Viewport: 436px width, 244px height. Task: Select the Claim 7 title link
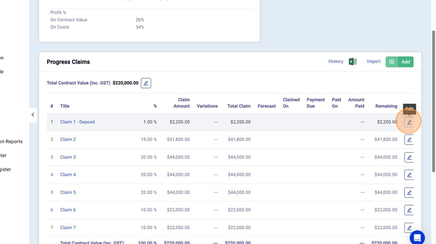tap(68, 228)
